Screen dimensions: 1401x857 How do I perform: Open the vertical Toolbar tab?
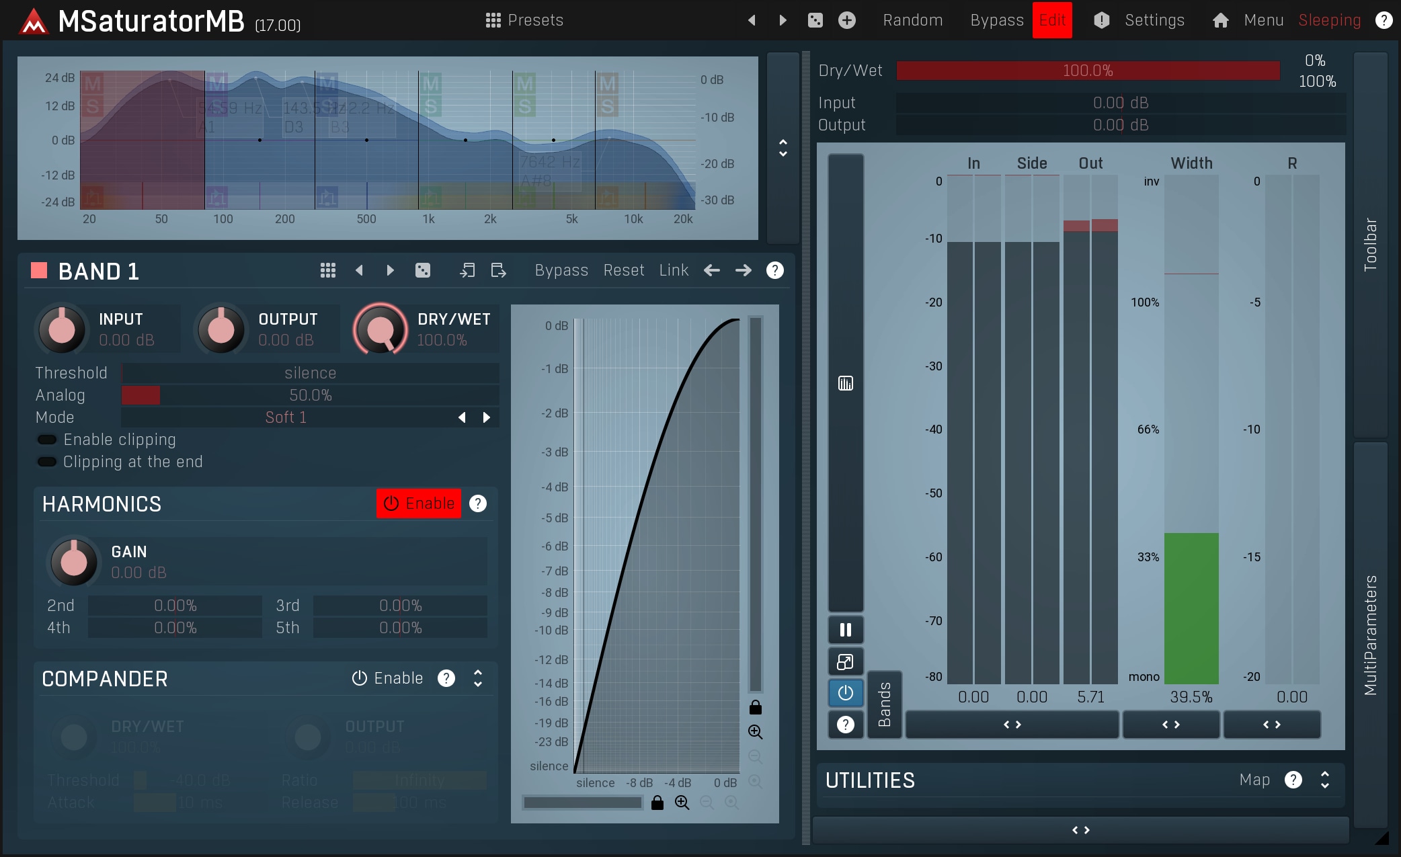click(1370, 245)
